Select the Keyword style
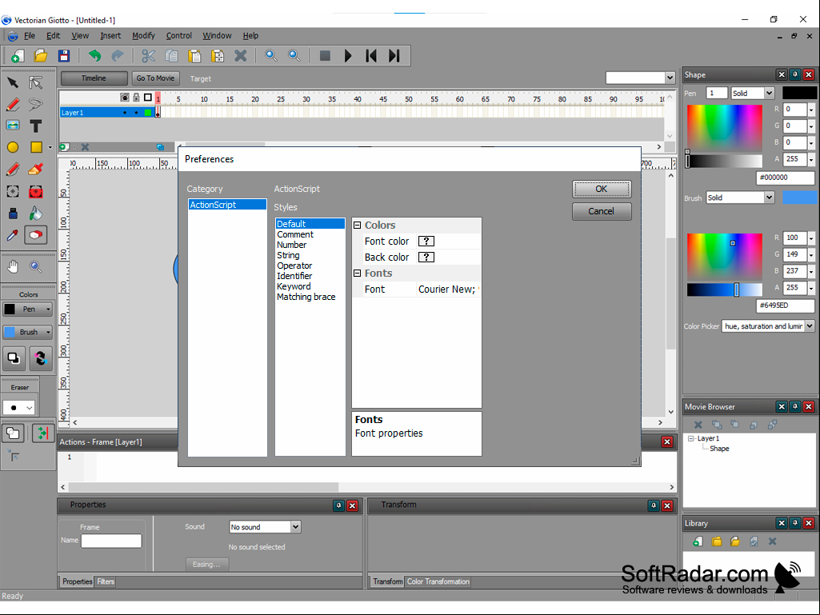 coord(294,286)
